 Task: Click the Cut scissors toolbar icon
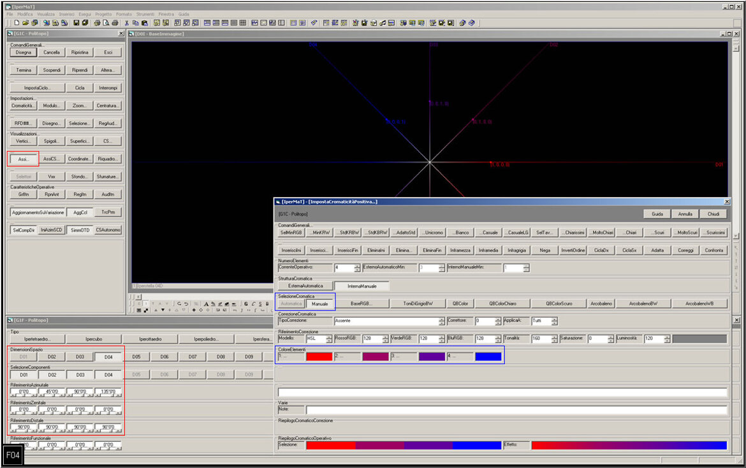tap(127, 23)
